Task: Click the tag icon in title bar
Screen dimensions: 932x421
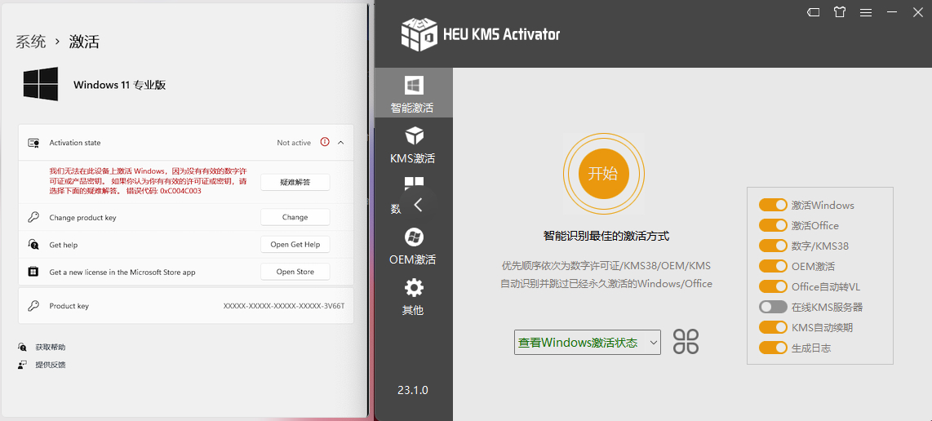Action: 813,12
